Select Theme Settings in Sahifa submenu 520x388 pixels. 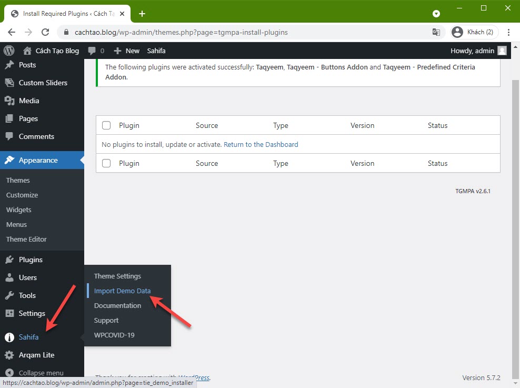coord(117,276)
